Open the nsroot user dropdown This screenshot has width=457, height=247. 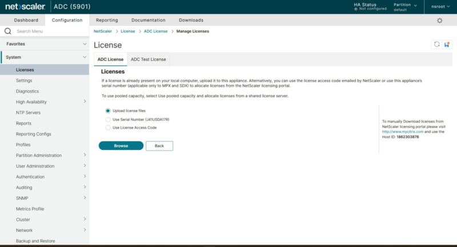[x=440, y=7]
